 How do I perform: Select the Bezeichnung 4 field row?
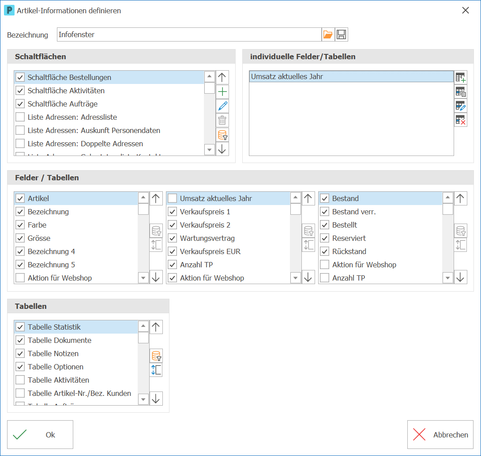click(76, 251)
